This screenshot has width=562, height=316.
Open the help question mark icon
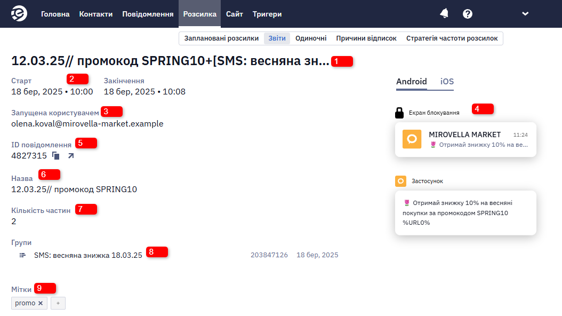(468, 14)
